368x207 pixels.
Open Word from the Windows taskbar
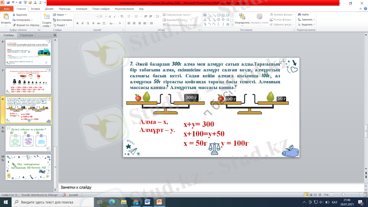(148, 202)
